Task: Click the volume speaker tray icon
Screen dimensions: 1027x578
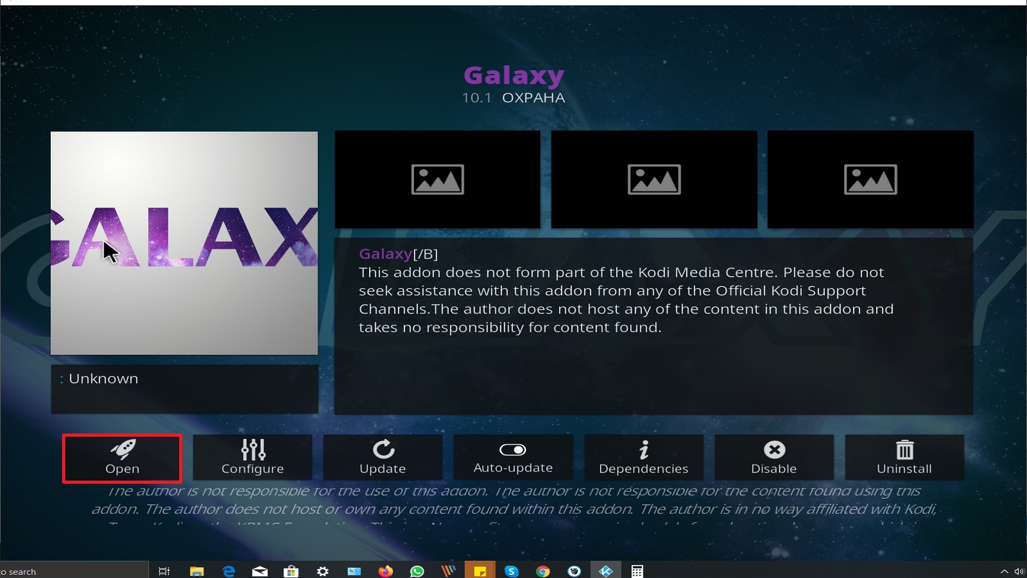Action: click(x=1019, y=571)
